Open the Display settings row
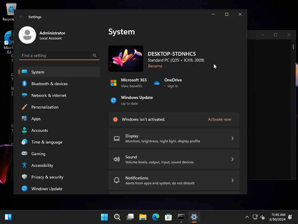 pos(174,138)
